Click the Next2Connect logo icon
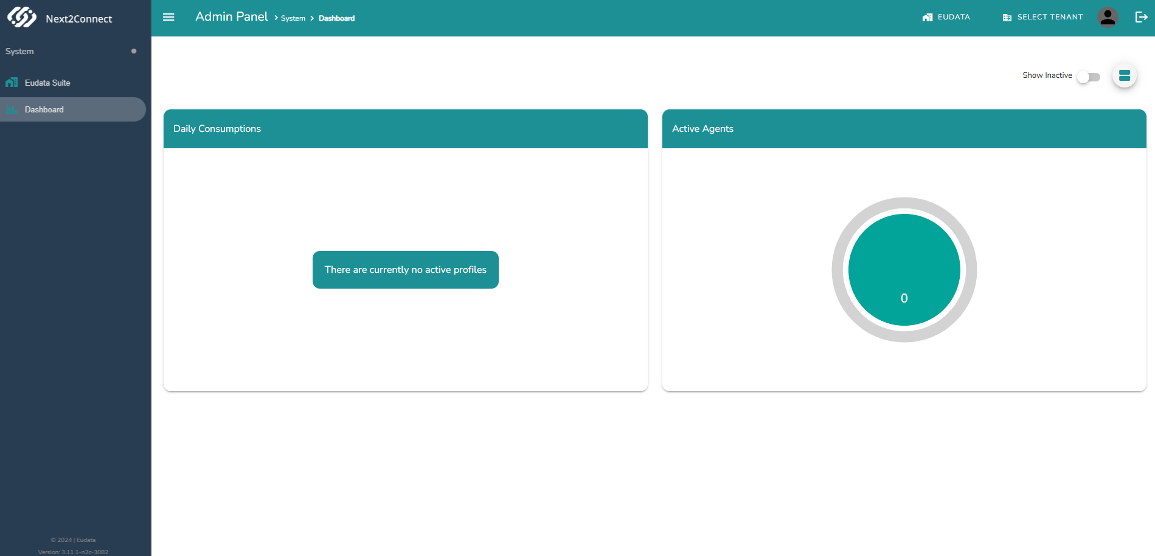This screenshot has width=1155, height=556. [22, 17]
